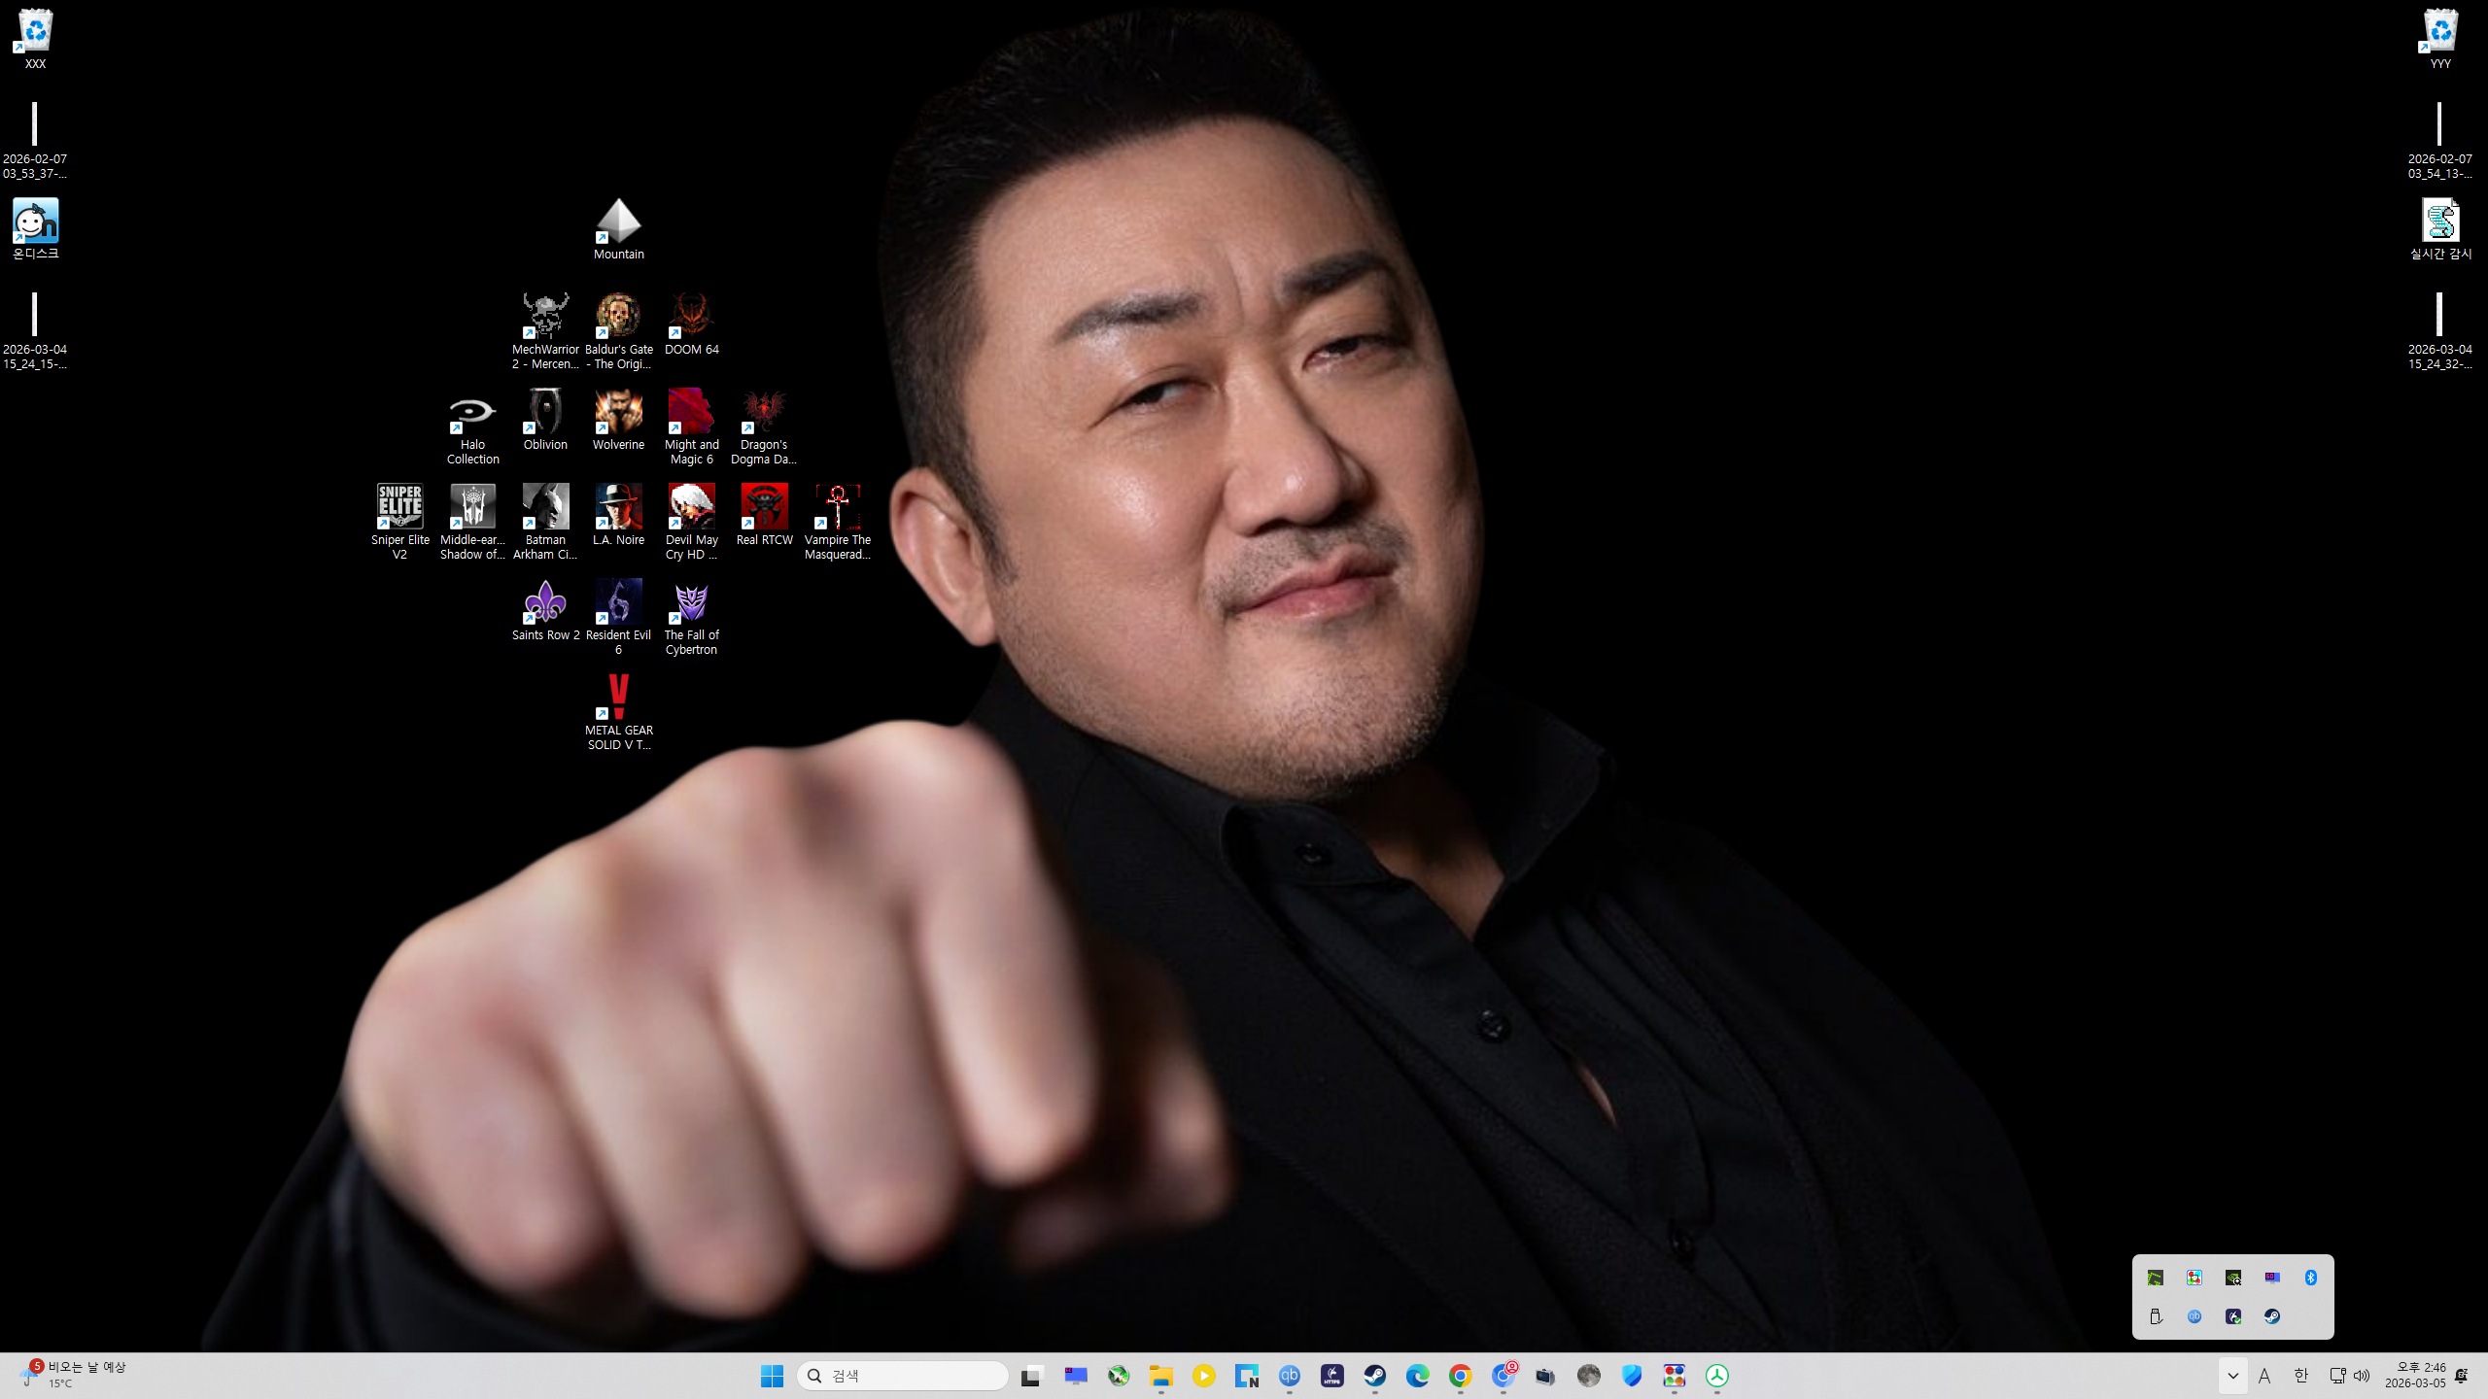
Task: Click the safely remove USB tray icon
Action: tap(2155, 1316)
